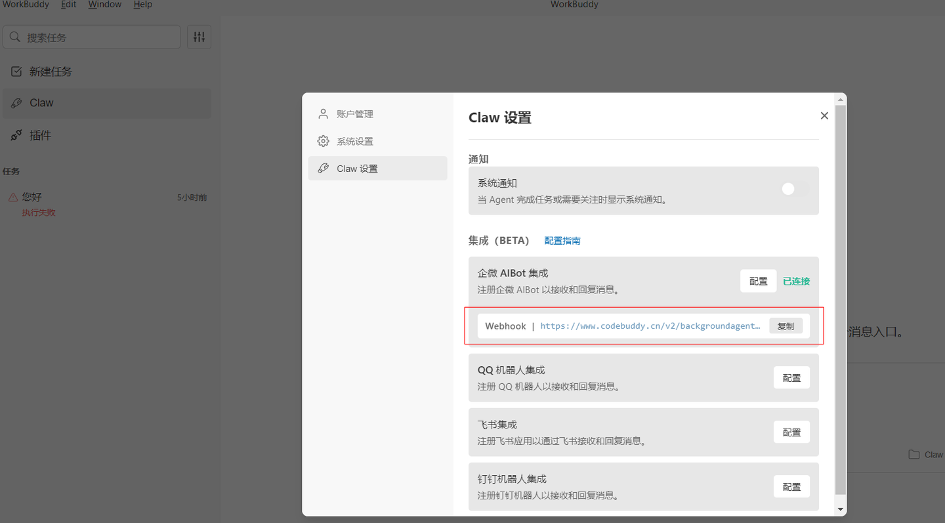Click the Claw 设置 claw icon in dialog
The height and width of the screenshot is (523, 945).
click(323, 169)
